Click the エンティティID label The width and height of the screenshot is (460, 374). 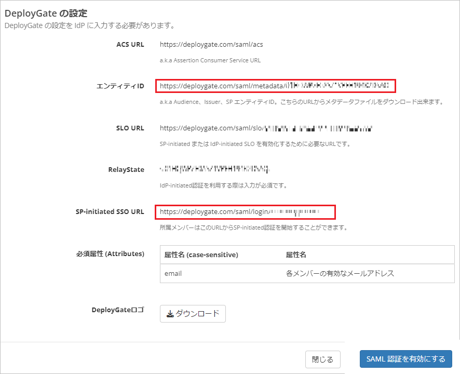(x=120, y=86)
